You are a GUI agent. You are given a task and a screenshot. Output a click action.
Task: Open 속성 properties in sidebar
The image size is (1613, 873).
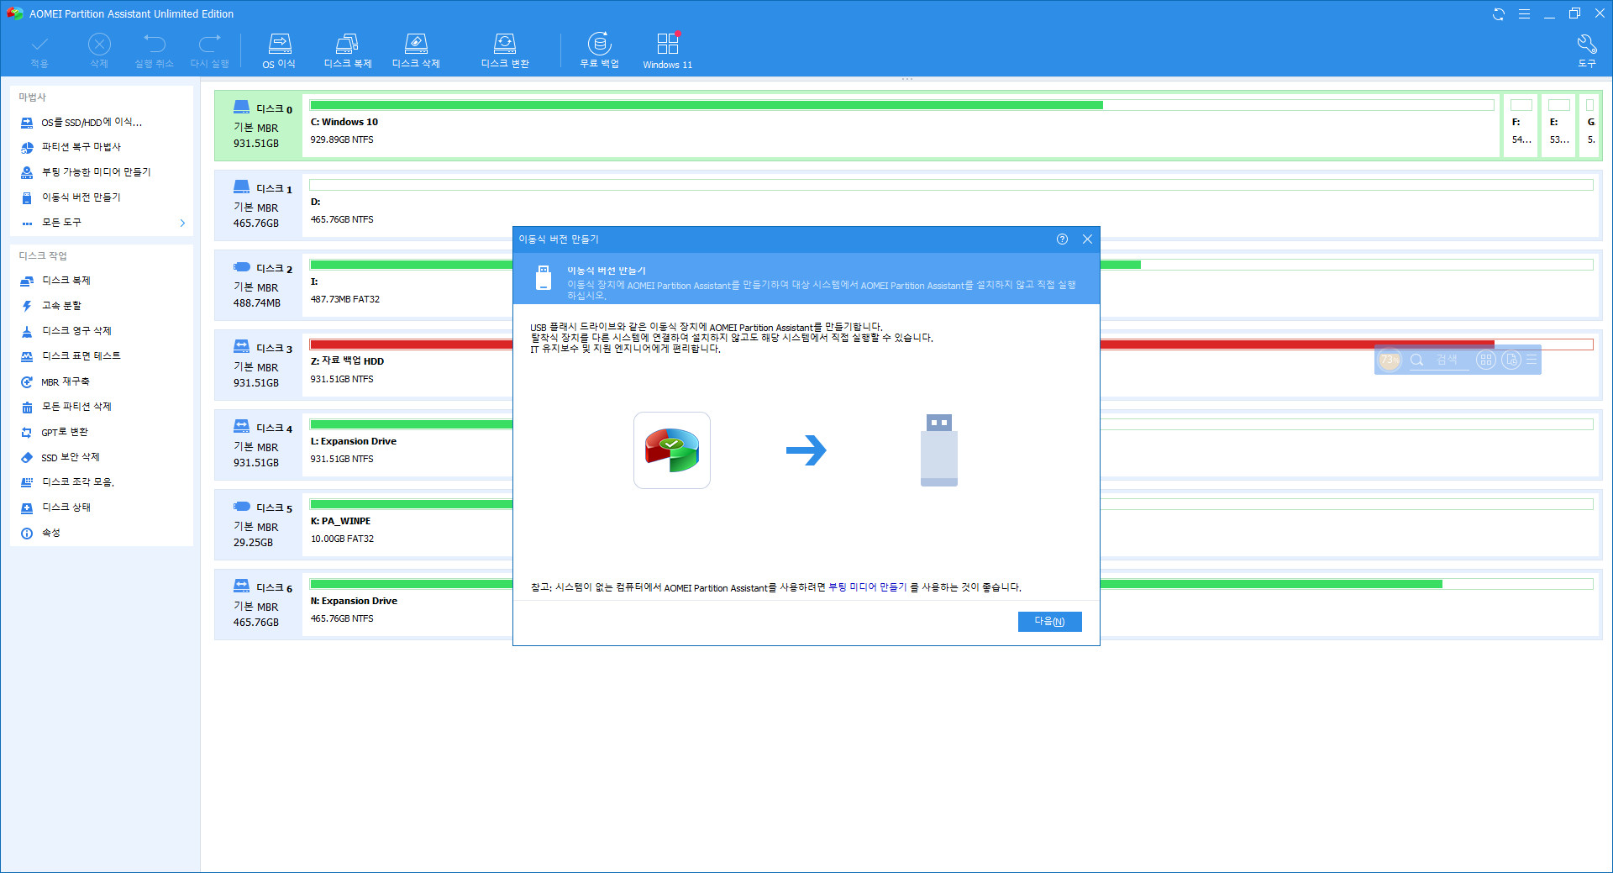coord(50,533)
